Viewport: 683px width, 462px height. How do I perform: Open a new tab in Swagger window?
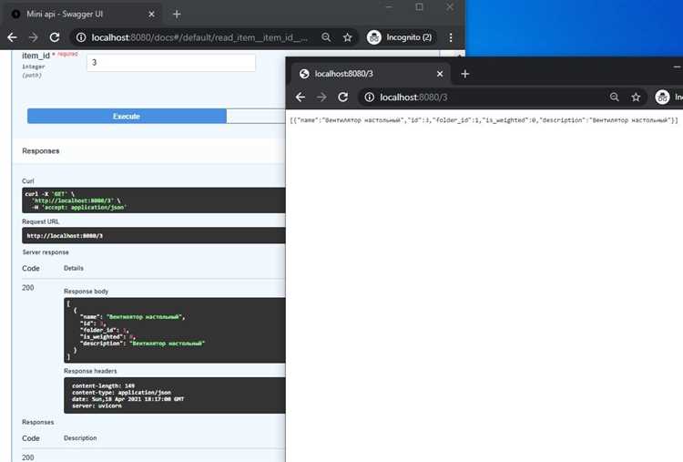[177, 14]
